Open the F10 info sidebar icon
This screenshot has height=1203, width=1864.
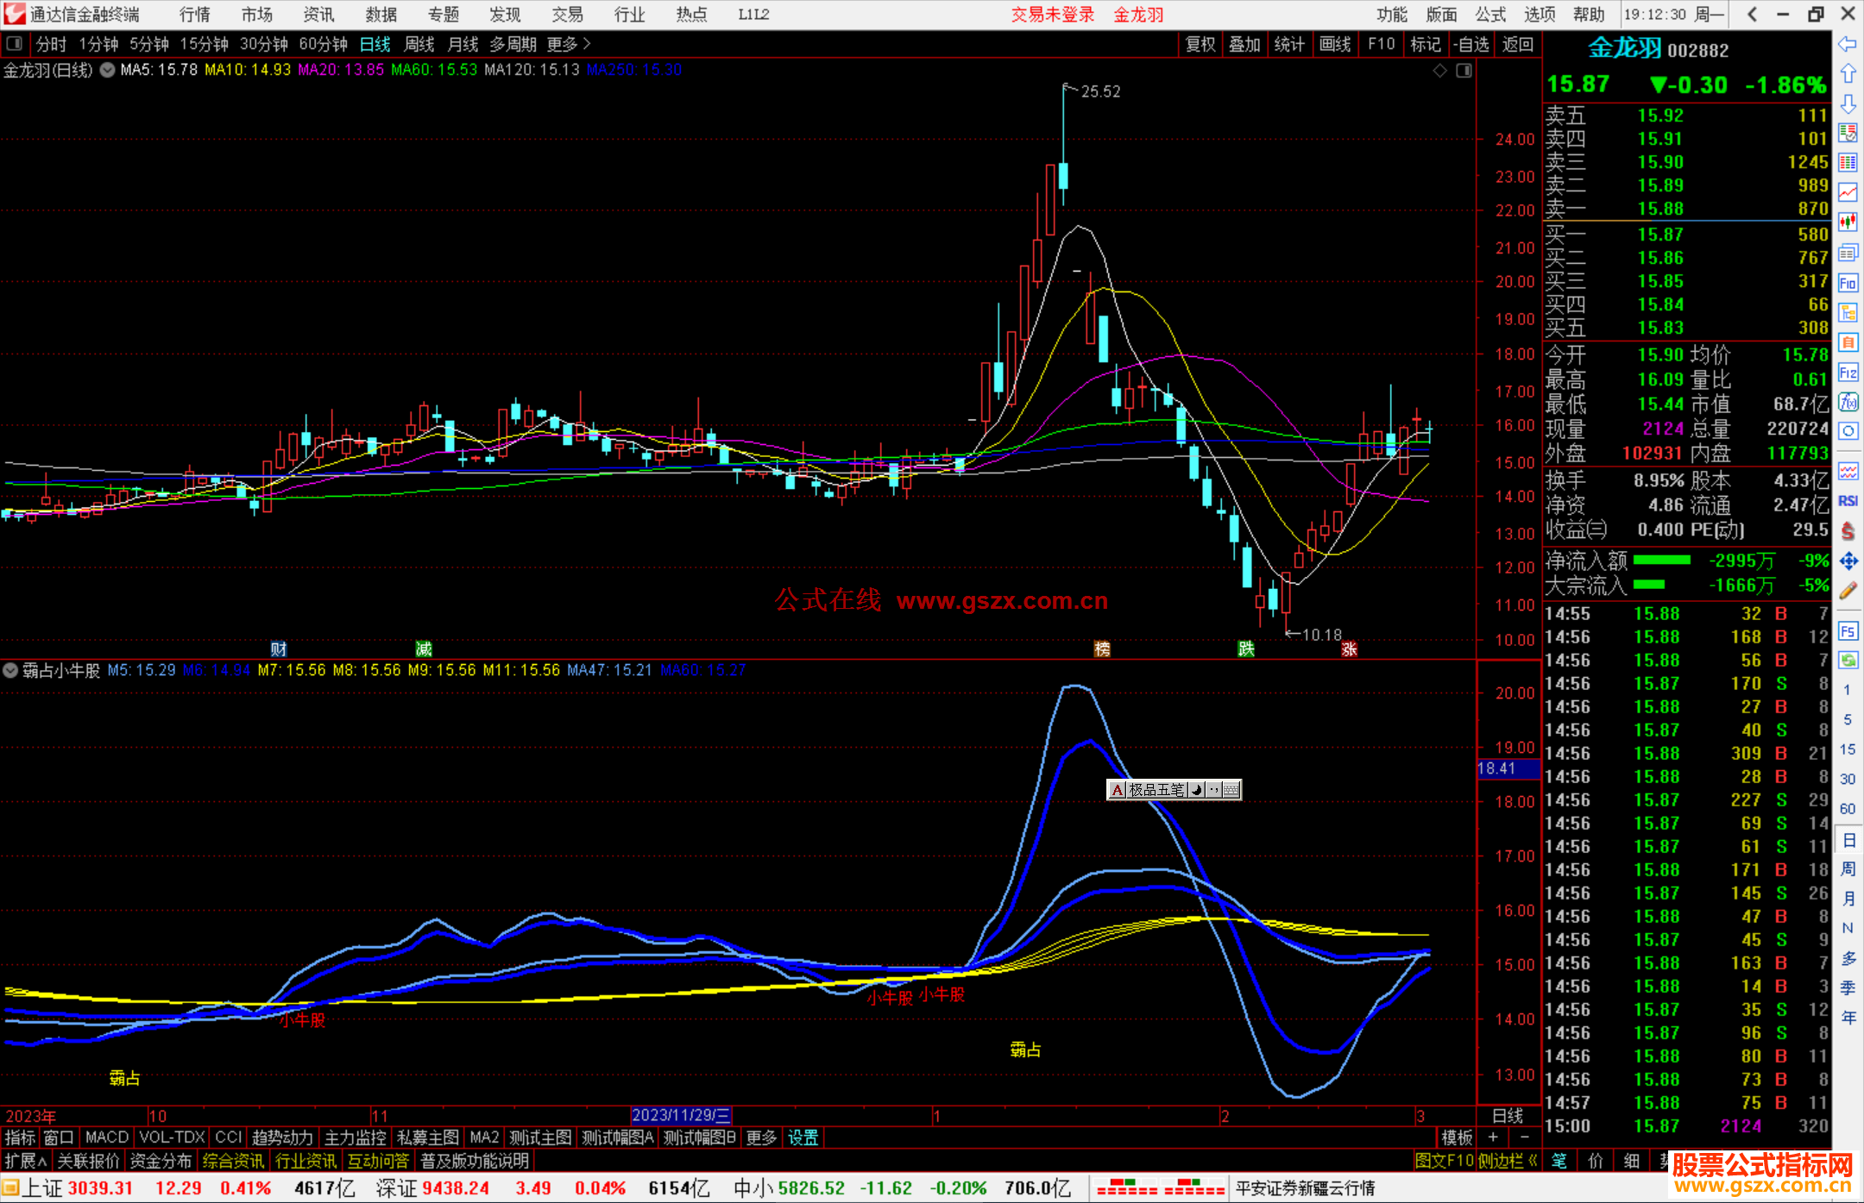coord(1848,283)
